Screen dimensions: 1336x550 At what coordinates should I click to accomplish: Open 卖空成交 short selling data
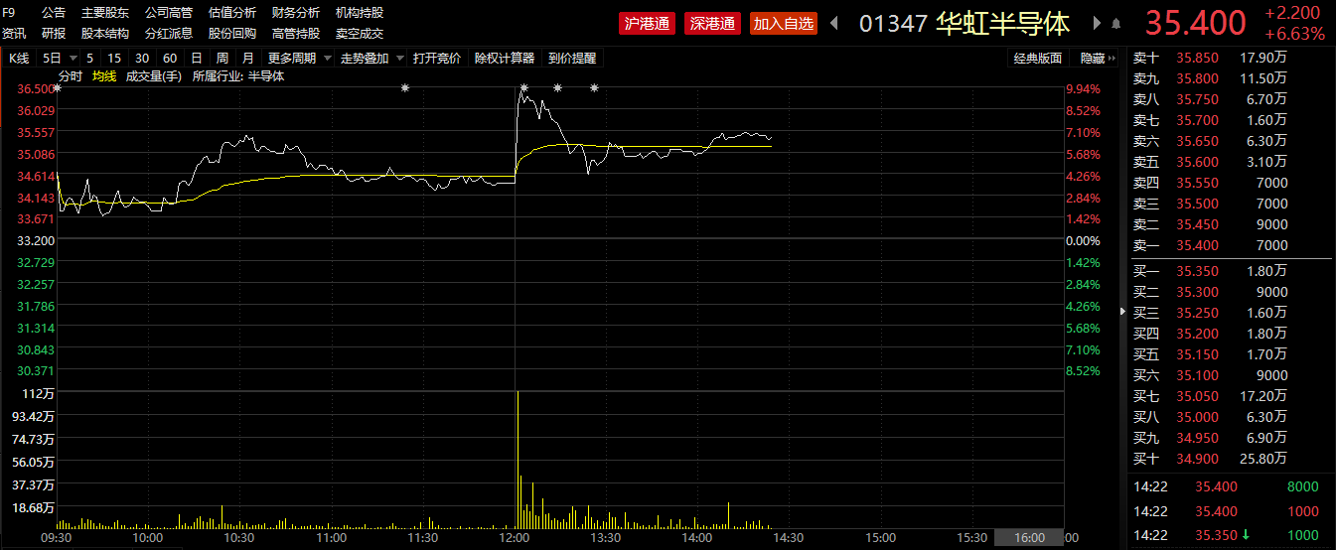(x=360, y=34)
